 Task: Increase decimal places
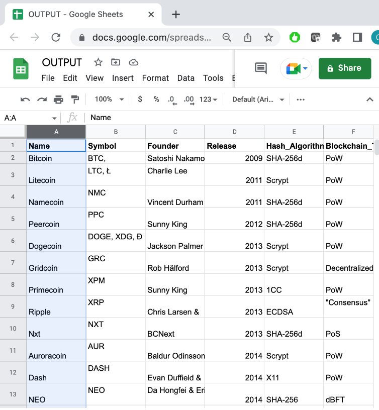[189, 100]
